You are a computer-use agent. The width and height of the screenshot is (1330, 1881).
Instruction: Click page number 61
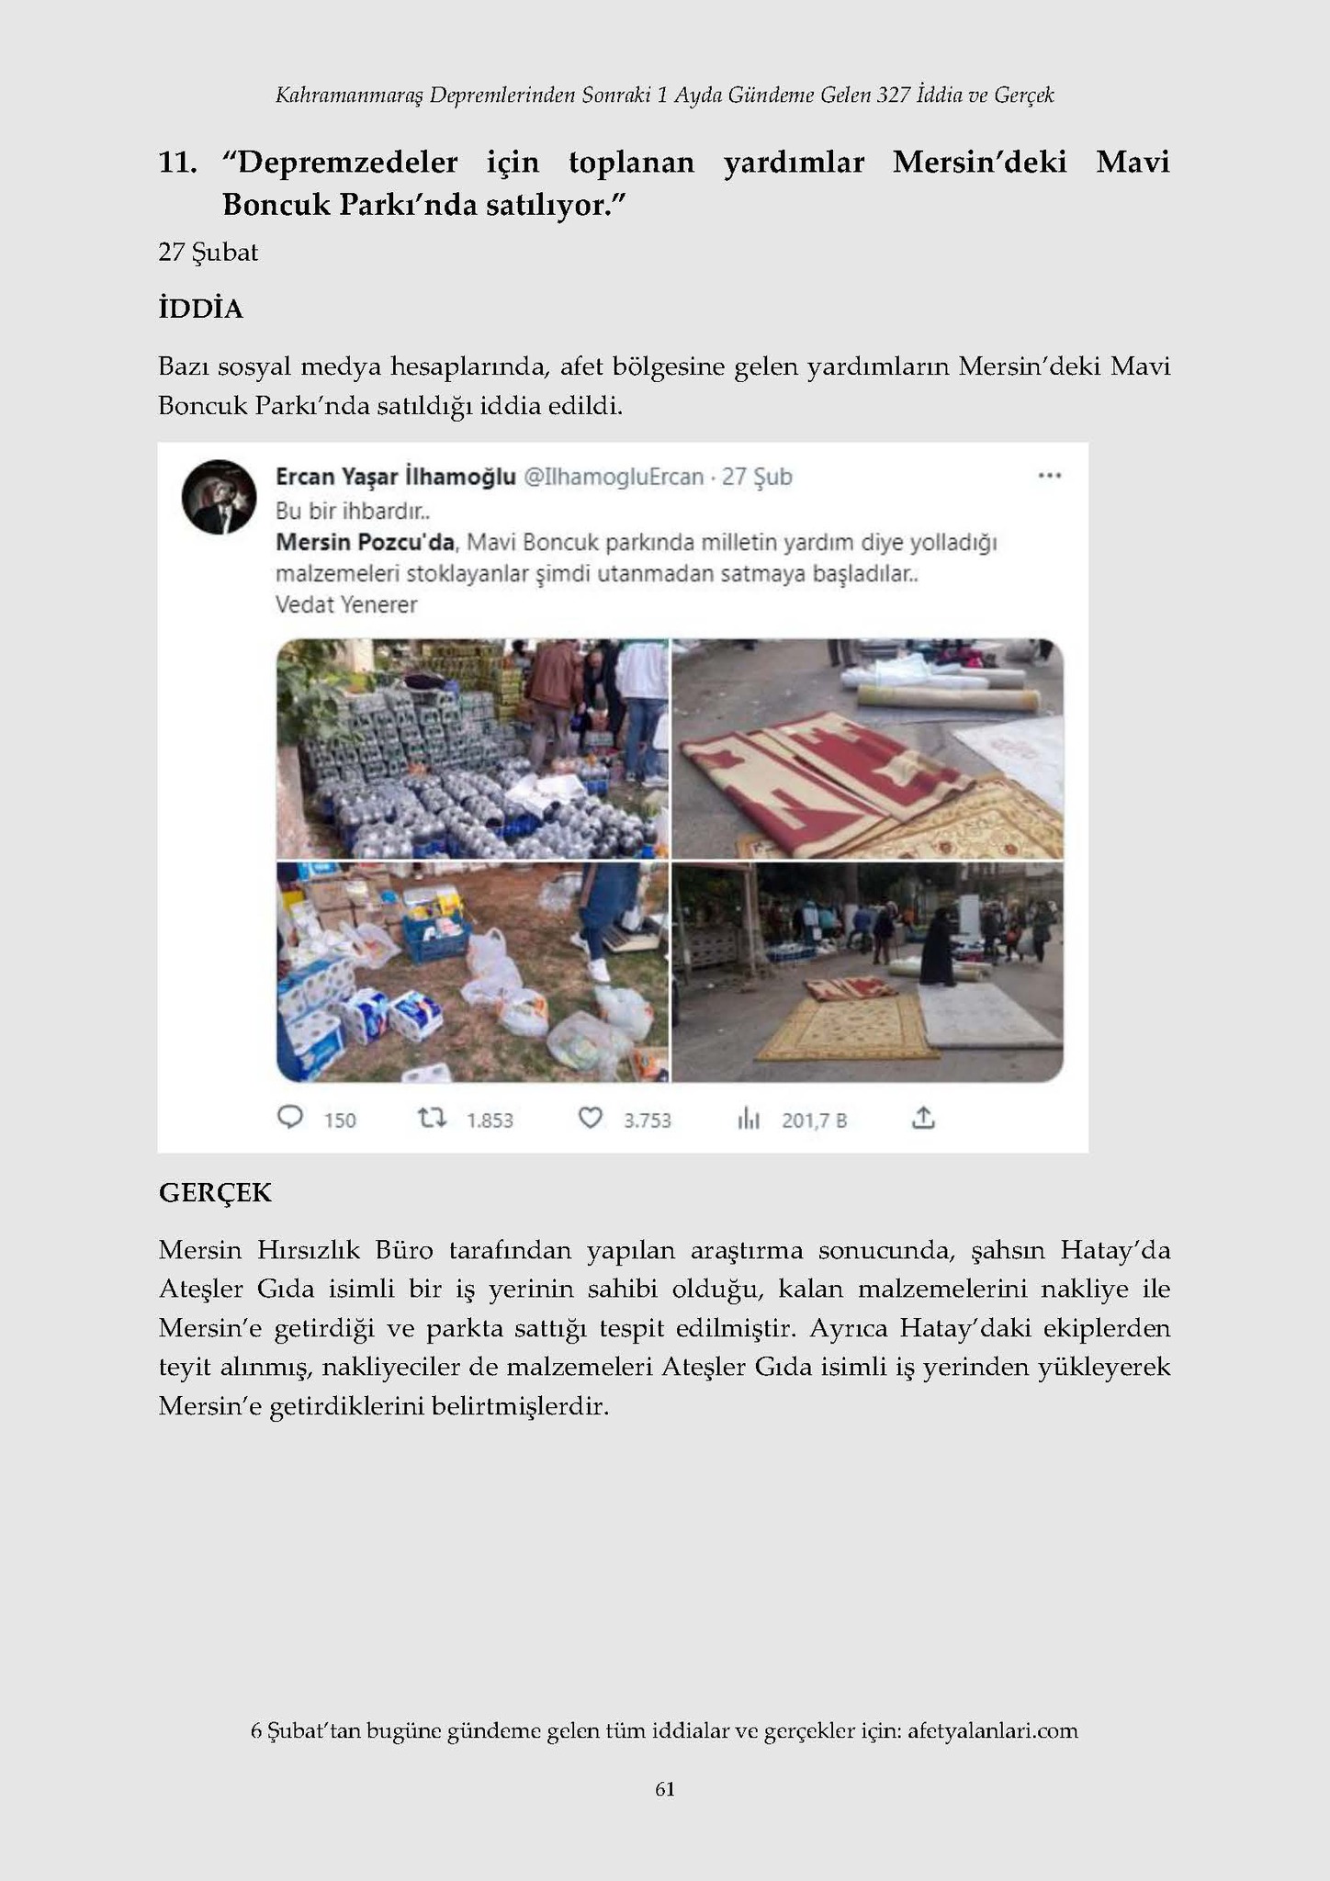[x=665, y=1789]
